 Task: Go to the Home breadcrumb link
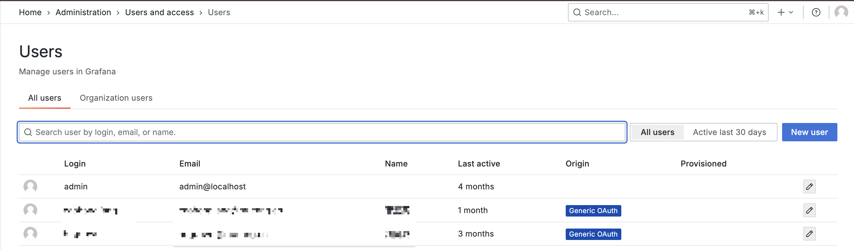(30, 13)
